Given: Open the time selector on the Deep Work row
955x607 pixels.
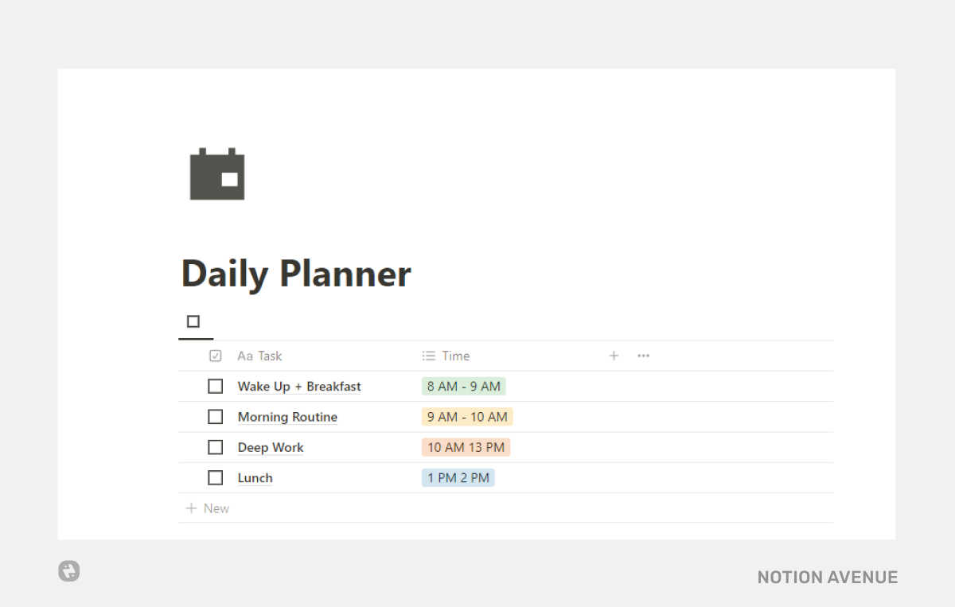Looking at the screenshot, I should click(466, 447).
